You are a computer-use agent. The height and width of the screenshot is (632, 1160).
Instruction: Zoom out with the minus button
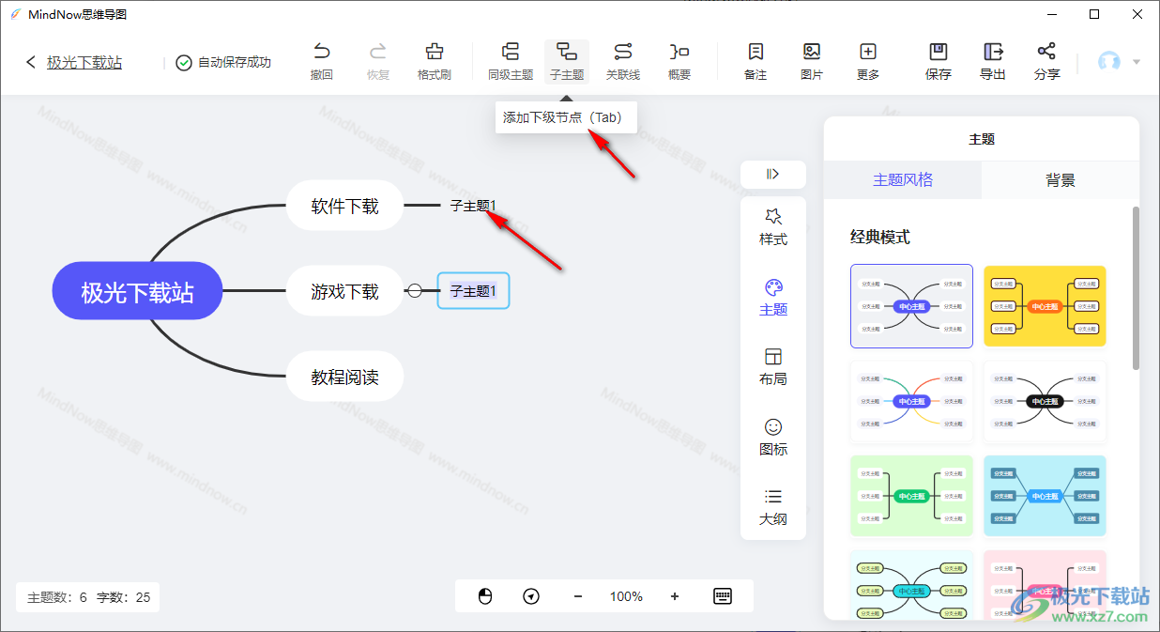(x=578, y=596)
